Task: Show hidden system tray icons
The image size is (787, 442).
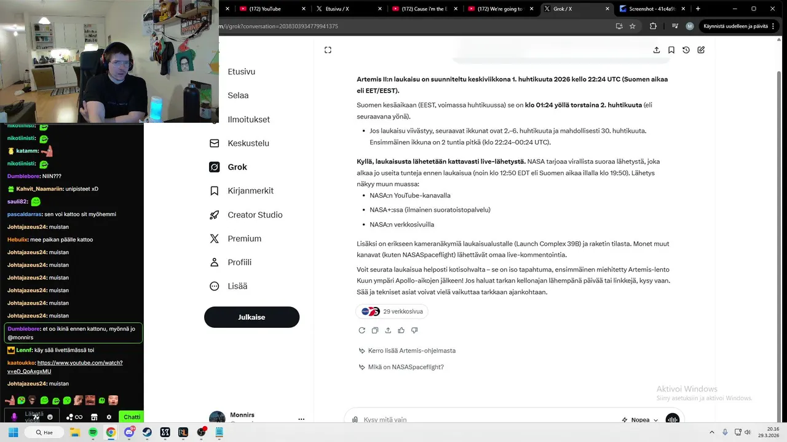Action: coord(712,432)
